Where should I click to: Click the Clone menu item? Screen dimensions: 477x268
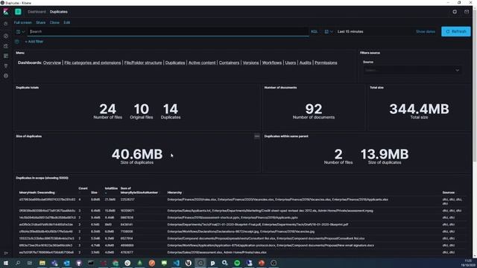[54, 22]
